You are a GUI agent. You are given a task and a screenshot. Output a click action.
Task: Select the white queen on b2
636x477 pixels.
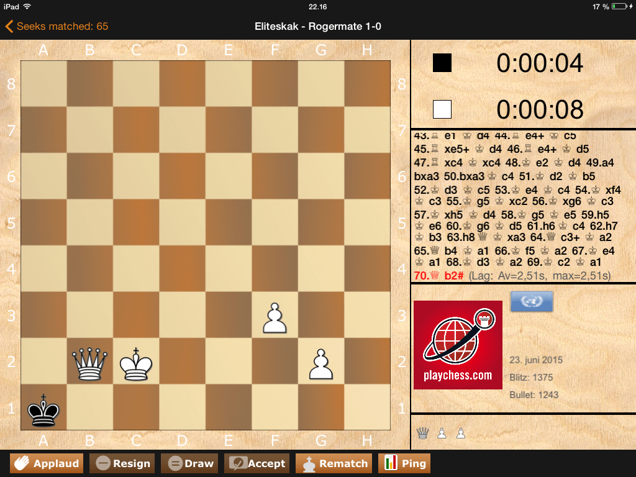(x=89, y=362)
